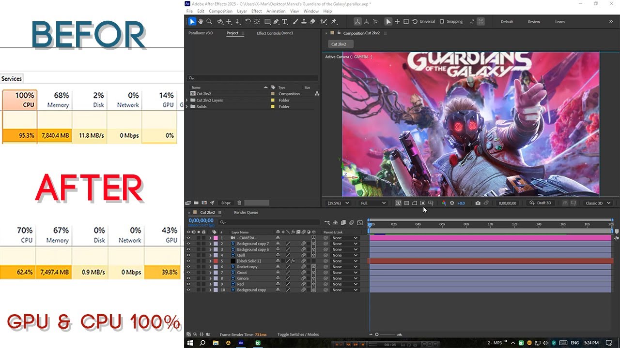Click the 8 bpc color depth button

point(226,203)
